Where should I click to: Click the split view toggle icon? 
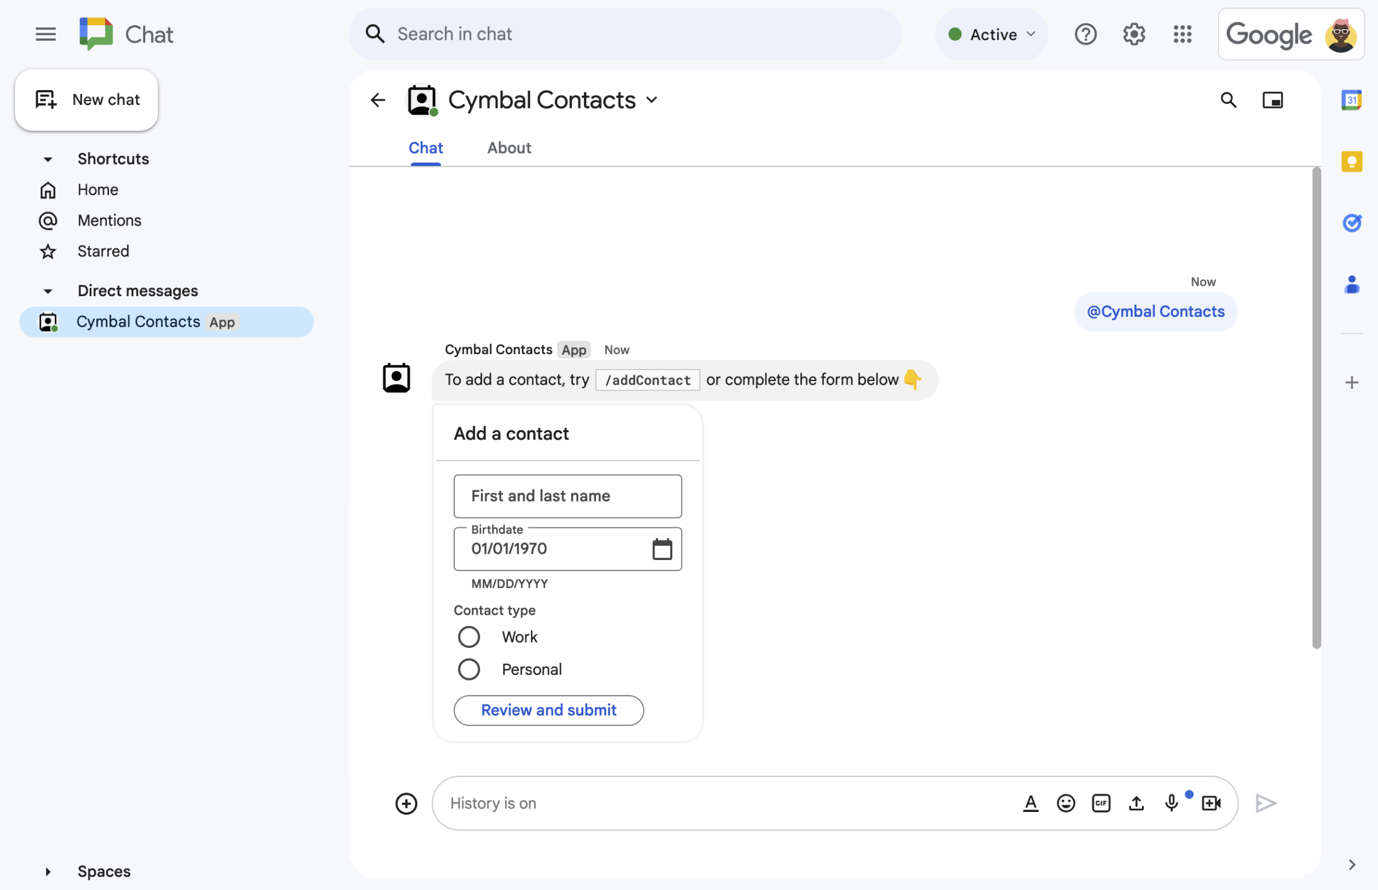tap(1272, 99)
